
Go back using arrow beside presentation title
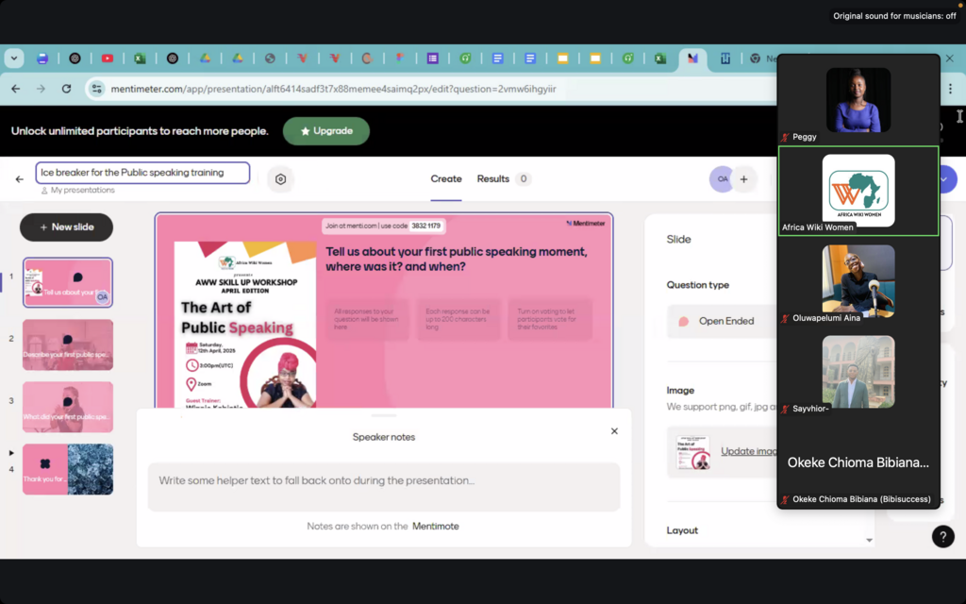[x=19, y=179]
